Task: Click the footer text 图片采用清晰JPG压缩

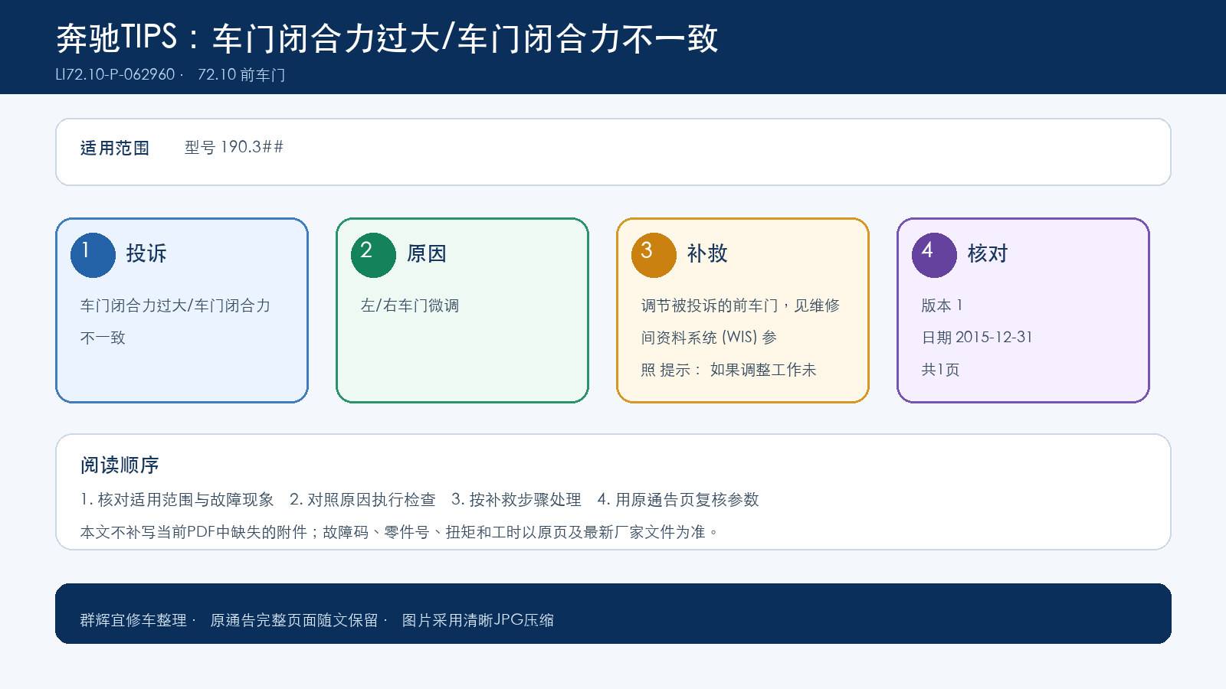Action: [x=478, y=620]
